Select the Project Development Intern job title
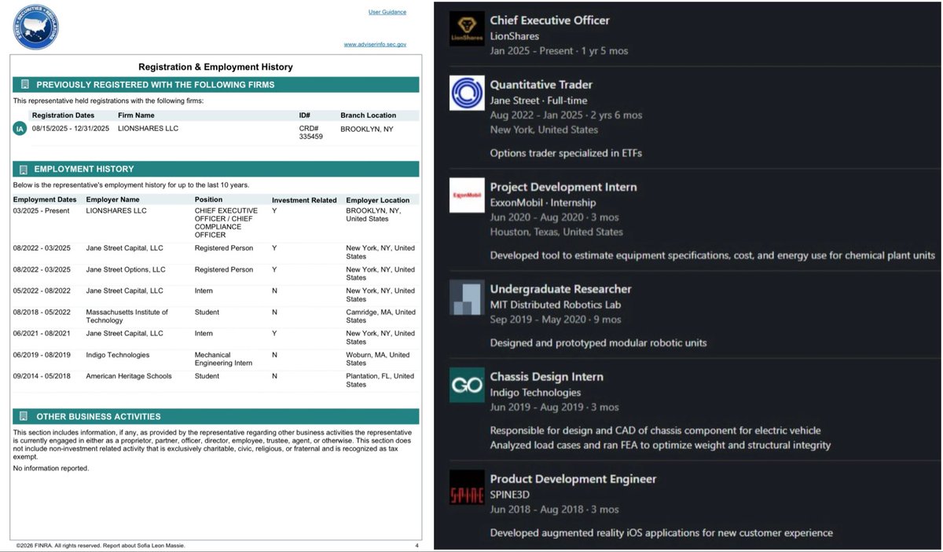The image size is (943, 552). [563, 187]
